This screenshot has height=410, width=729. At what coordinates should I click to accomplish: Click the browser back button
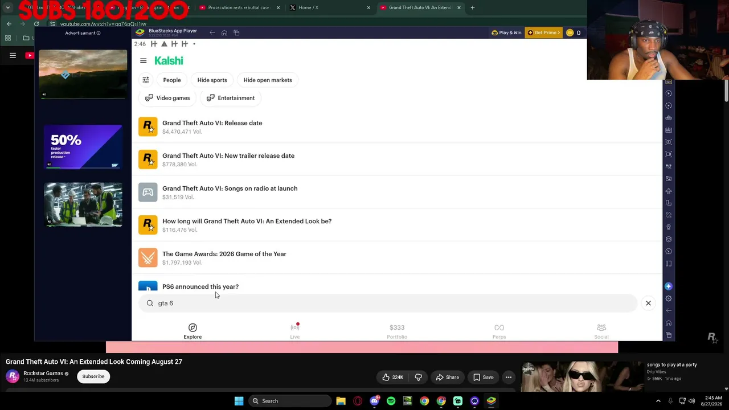click(x=9, y=24)
